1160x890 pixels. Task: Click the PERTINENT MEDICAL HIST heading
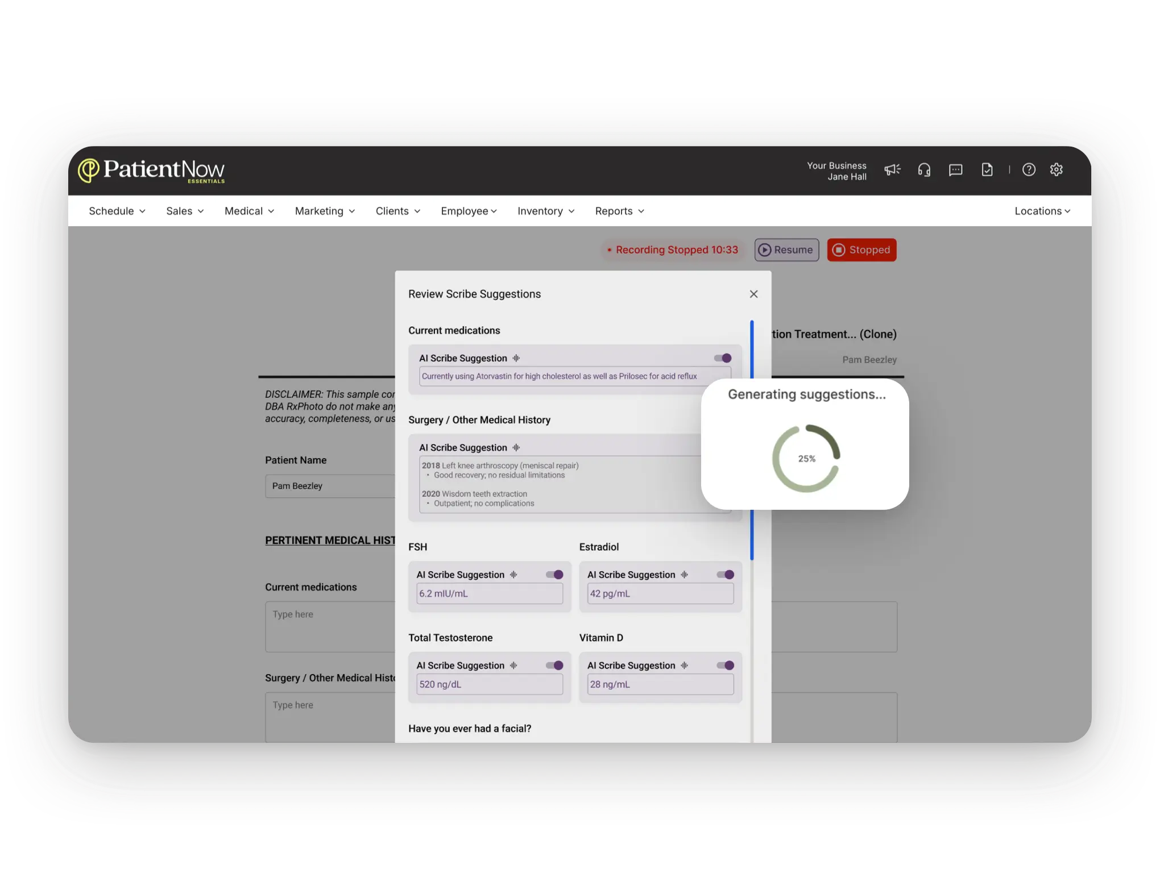[x=330, y=540]
